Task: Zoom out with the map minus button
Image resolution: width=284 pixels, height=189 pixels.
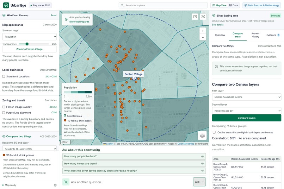Action: click(203, 37)
